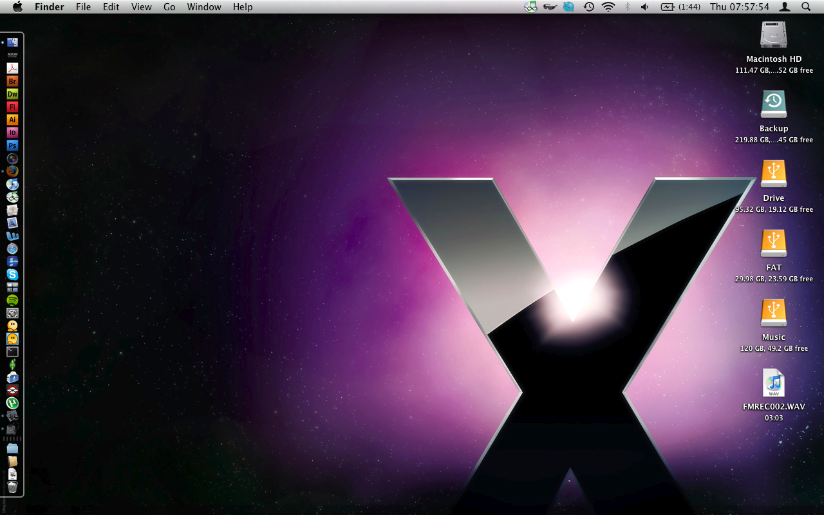Launch Firefox from the dock
The height and width of the screenshot is (515, 824).
(12, 171)
